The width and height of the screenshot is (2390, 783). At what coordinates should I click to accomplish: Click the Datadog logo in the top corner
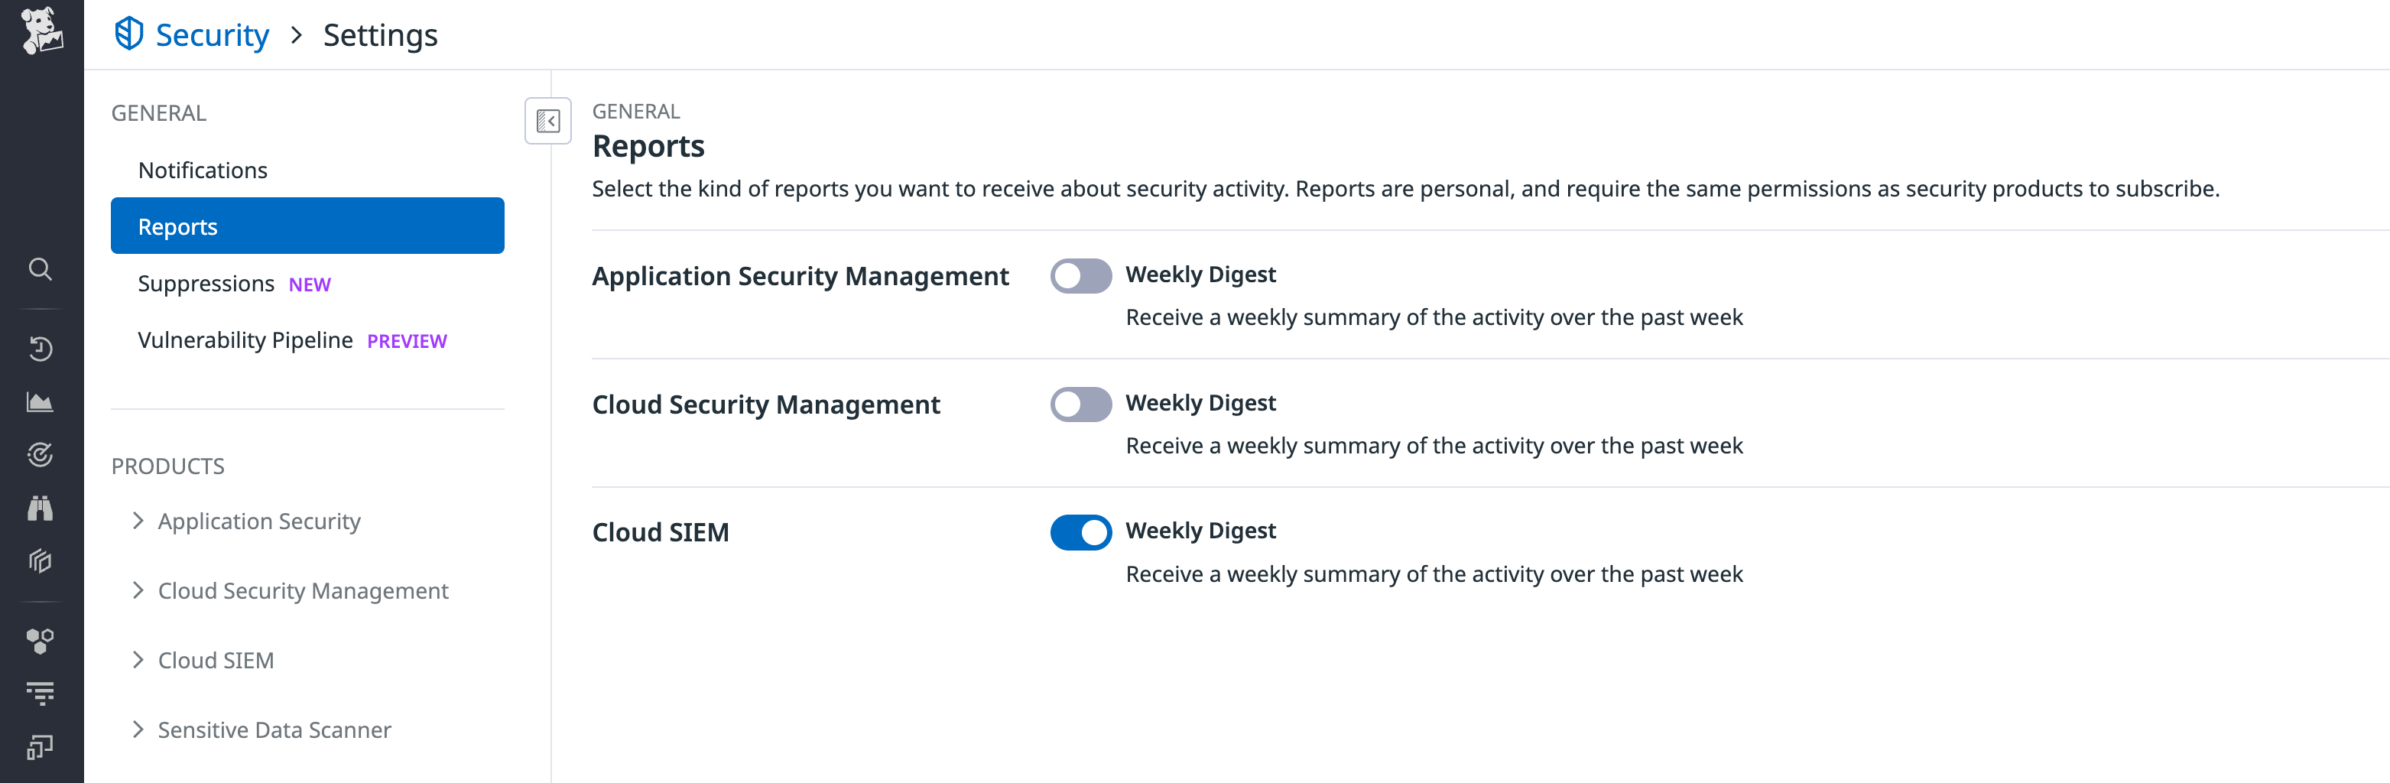click(41, 31)
